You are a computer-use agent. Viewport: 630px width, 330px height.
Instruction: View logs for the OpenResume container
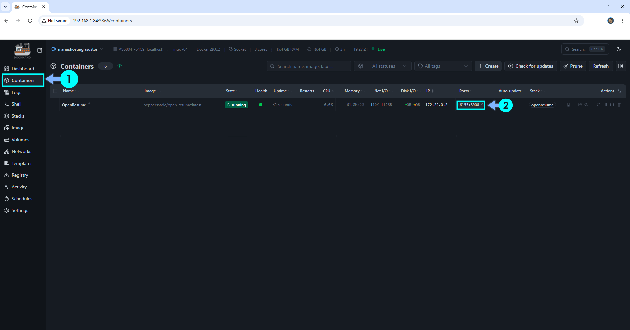point(568,105)
